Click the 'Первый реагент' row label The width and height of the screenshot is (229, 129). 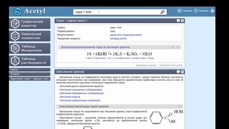click(66, 31)
